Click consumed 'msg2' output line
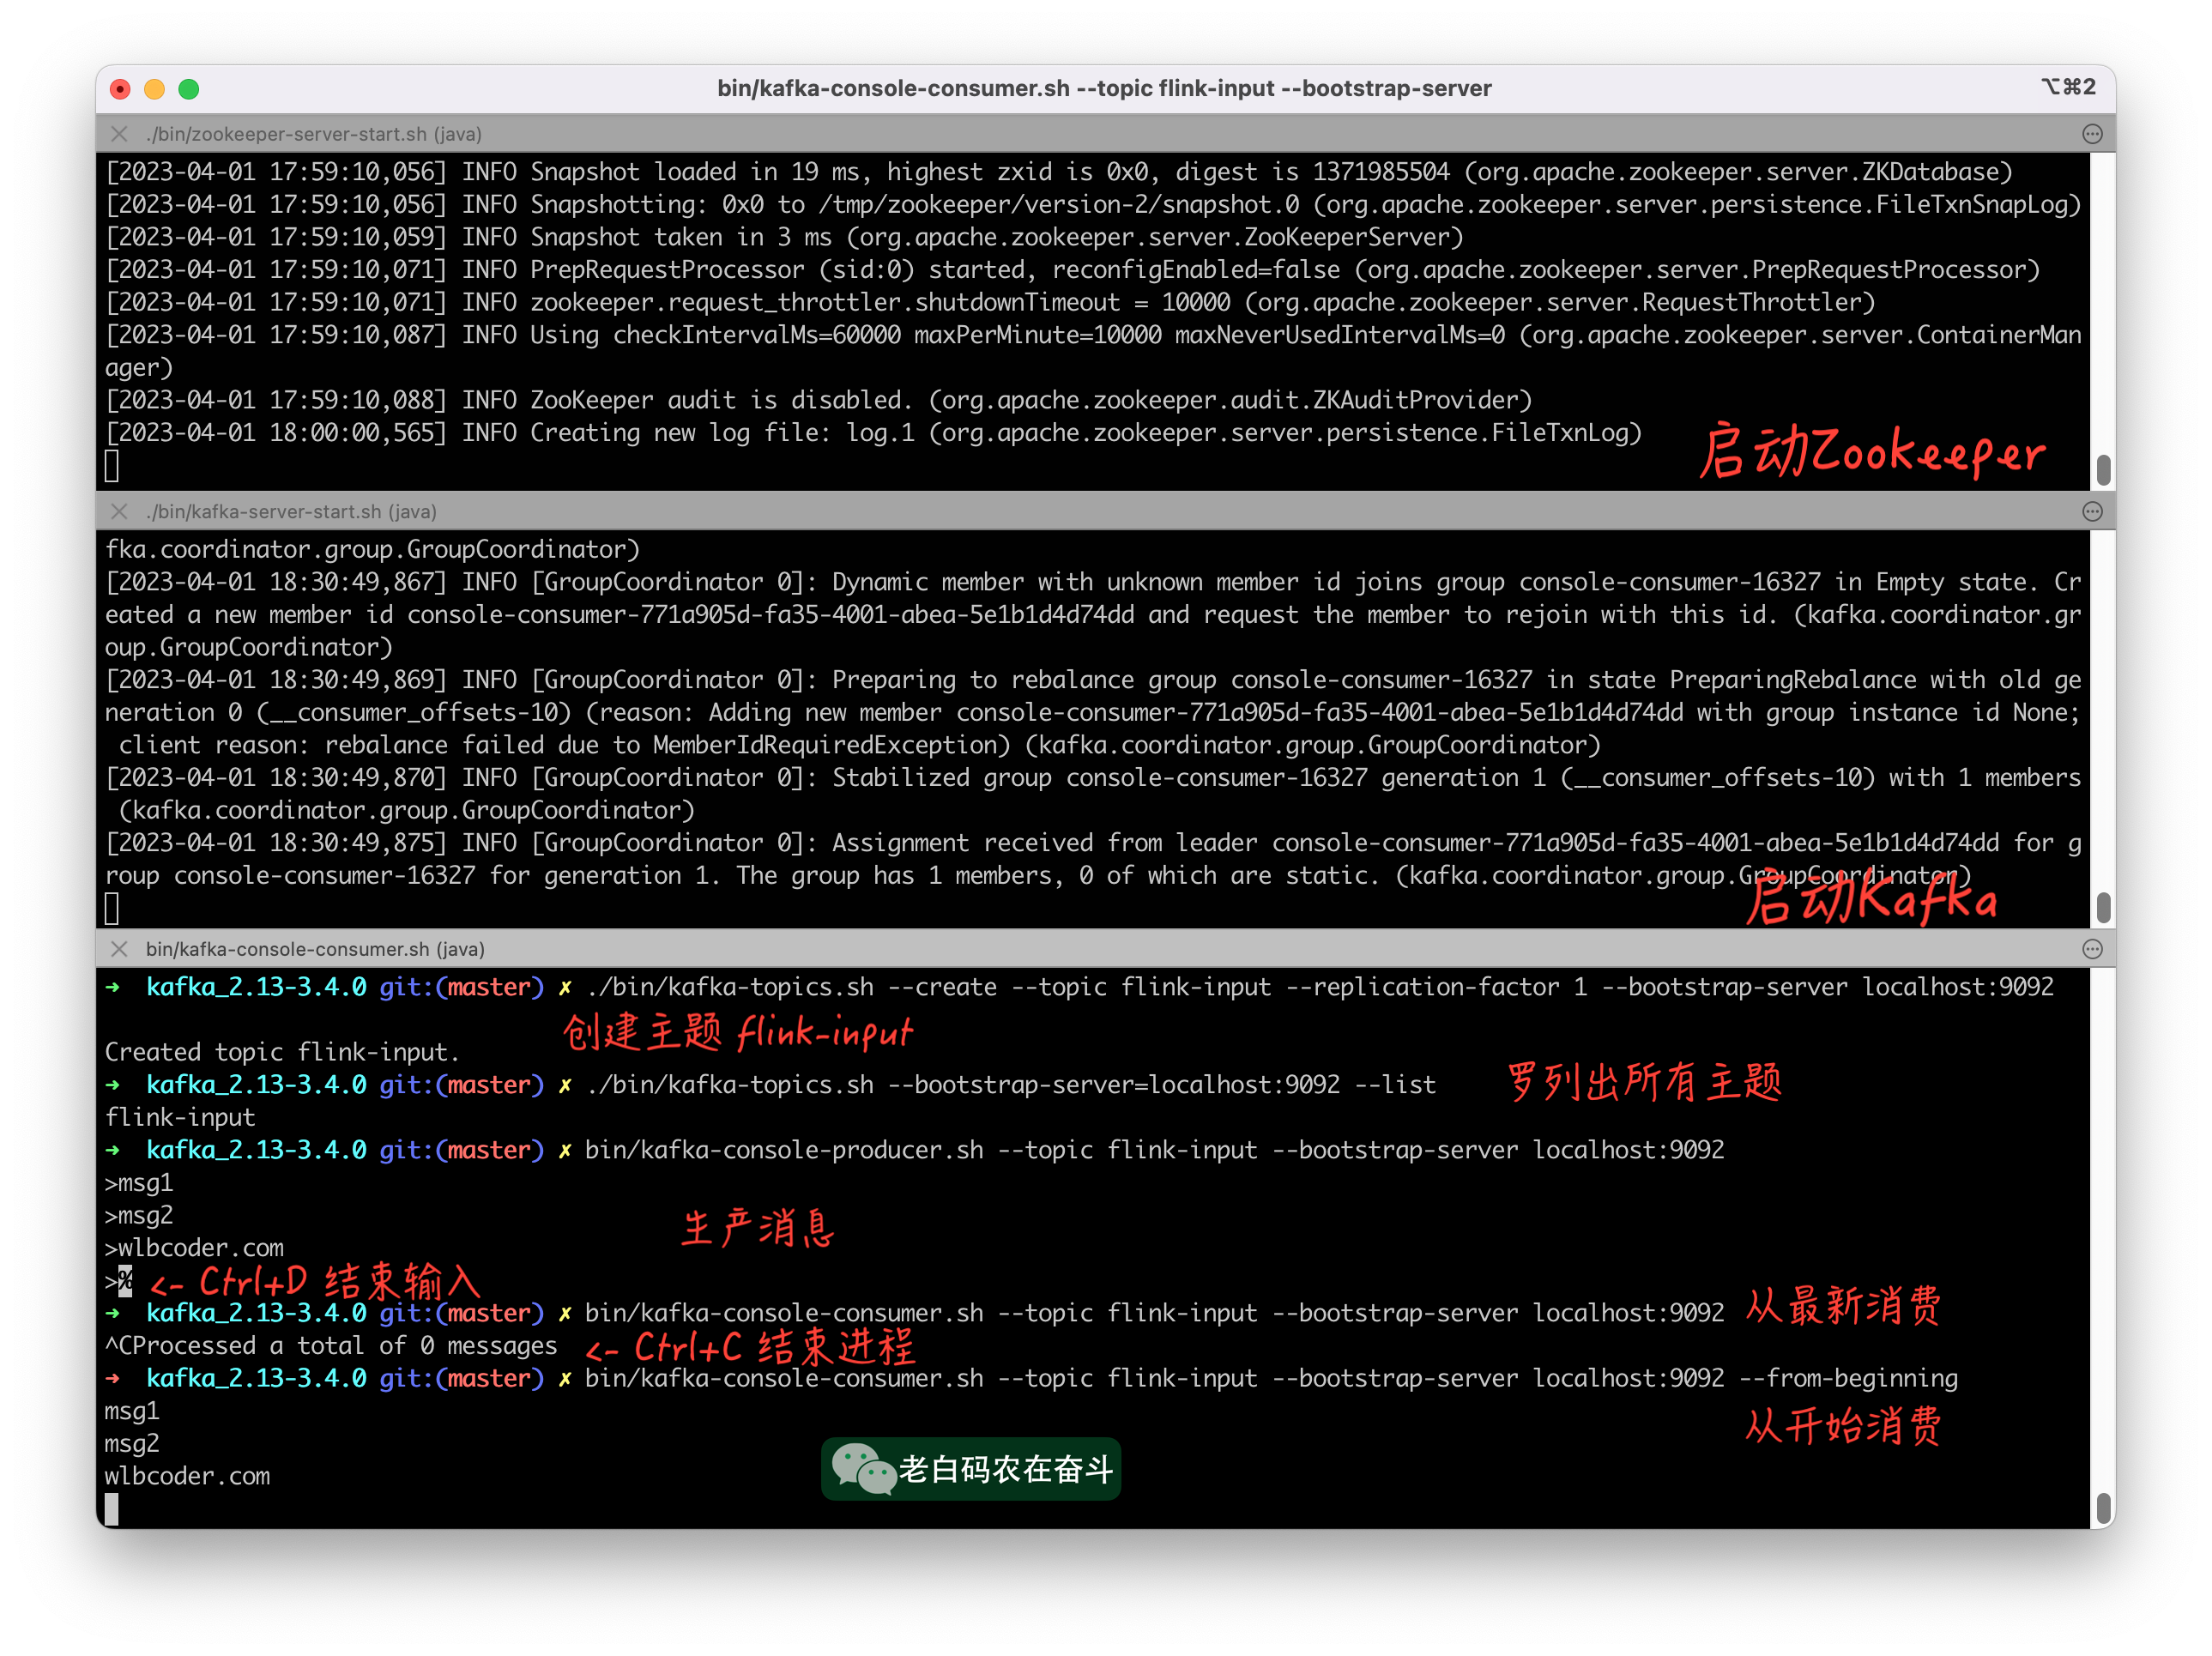Image resolution: width=2212 pixels, height=1656 pixels. 132,1443
